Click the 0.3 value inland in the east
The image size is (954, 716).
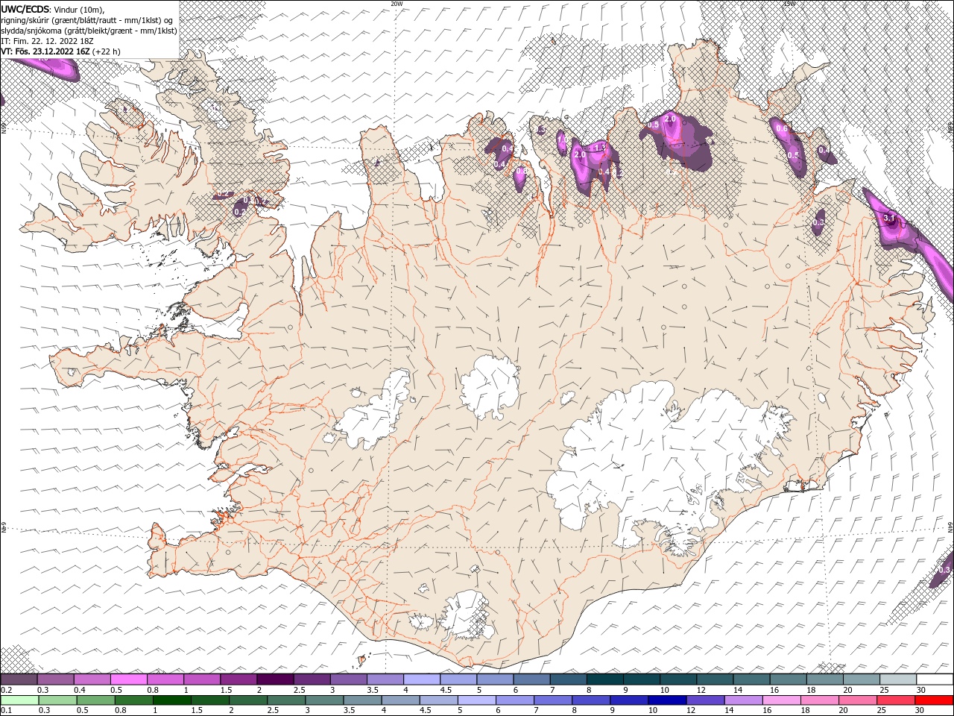click(x=818, y=222)
